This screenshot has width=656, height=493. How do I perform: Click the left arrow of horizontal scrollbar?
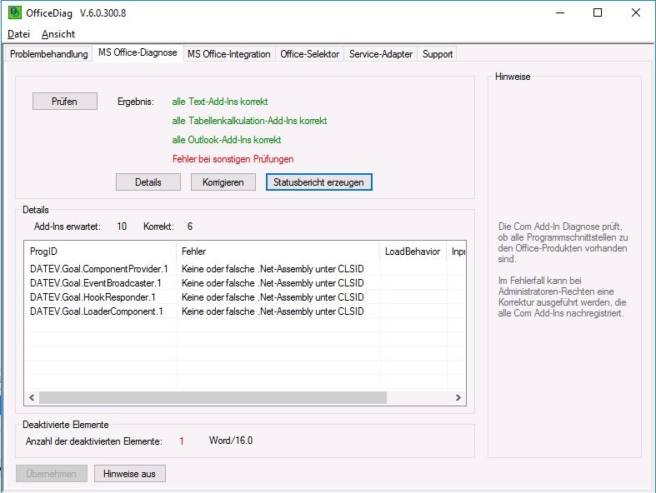click(33, 398)
